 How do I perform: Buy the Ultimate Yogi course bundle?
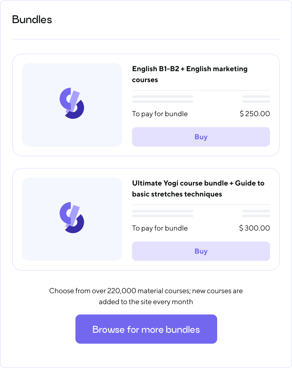(x=201, y=251)
